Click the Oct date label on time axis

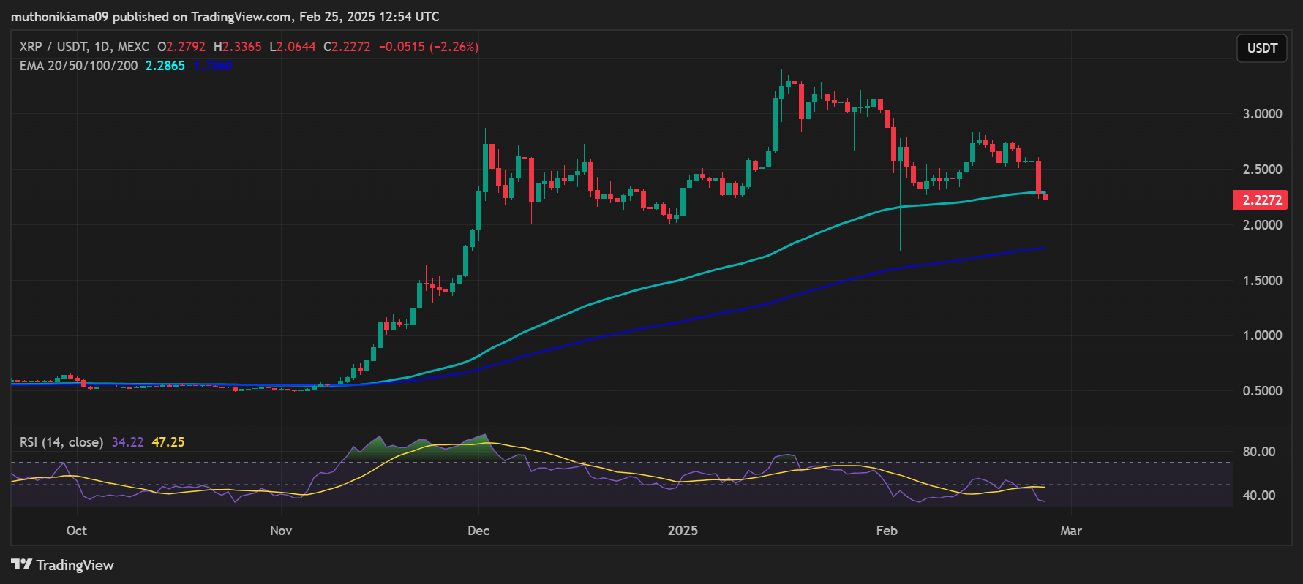(x=77, y=531)
